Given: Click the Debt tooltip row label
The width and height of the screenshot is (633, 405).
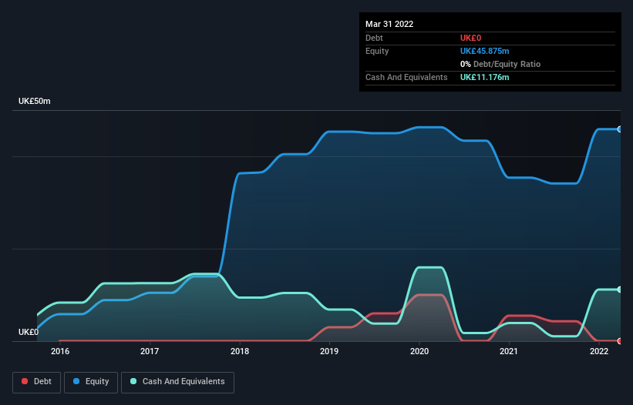Looking at the screenshot, I should (x=374, y=38).
